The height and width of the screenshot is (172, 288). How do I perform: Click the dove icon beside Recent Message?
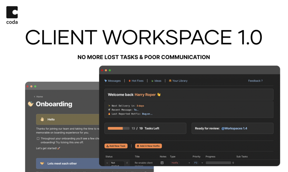[109, 110]
